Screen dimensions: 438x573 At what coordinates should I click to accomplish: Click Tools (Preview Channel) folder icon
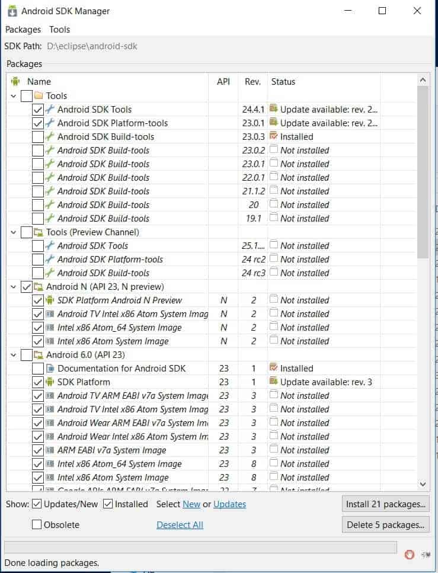(x=39, y=232)
